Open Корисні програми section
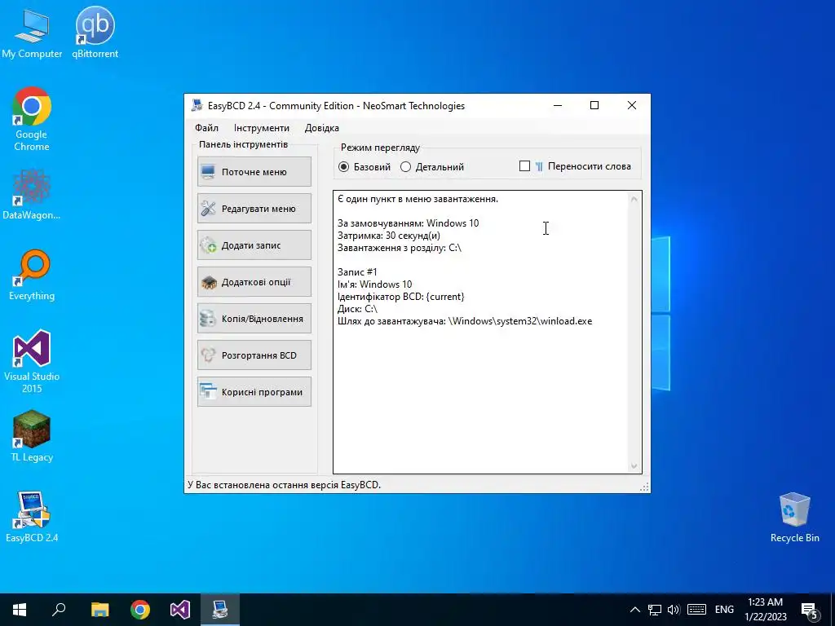The image size is (835, 626). tap(254, 392)
